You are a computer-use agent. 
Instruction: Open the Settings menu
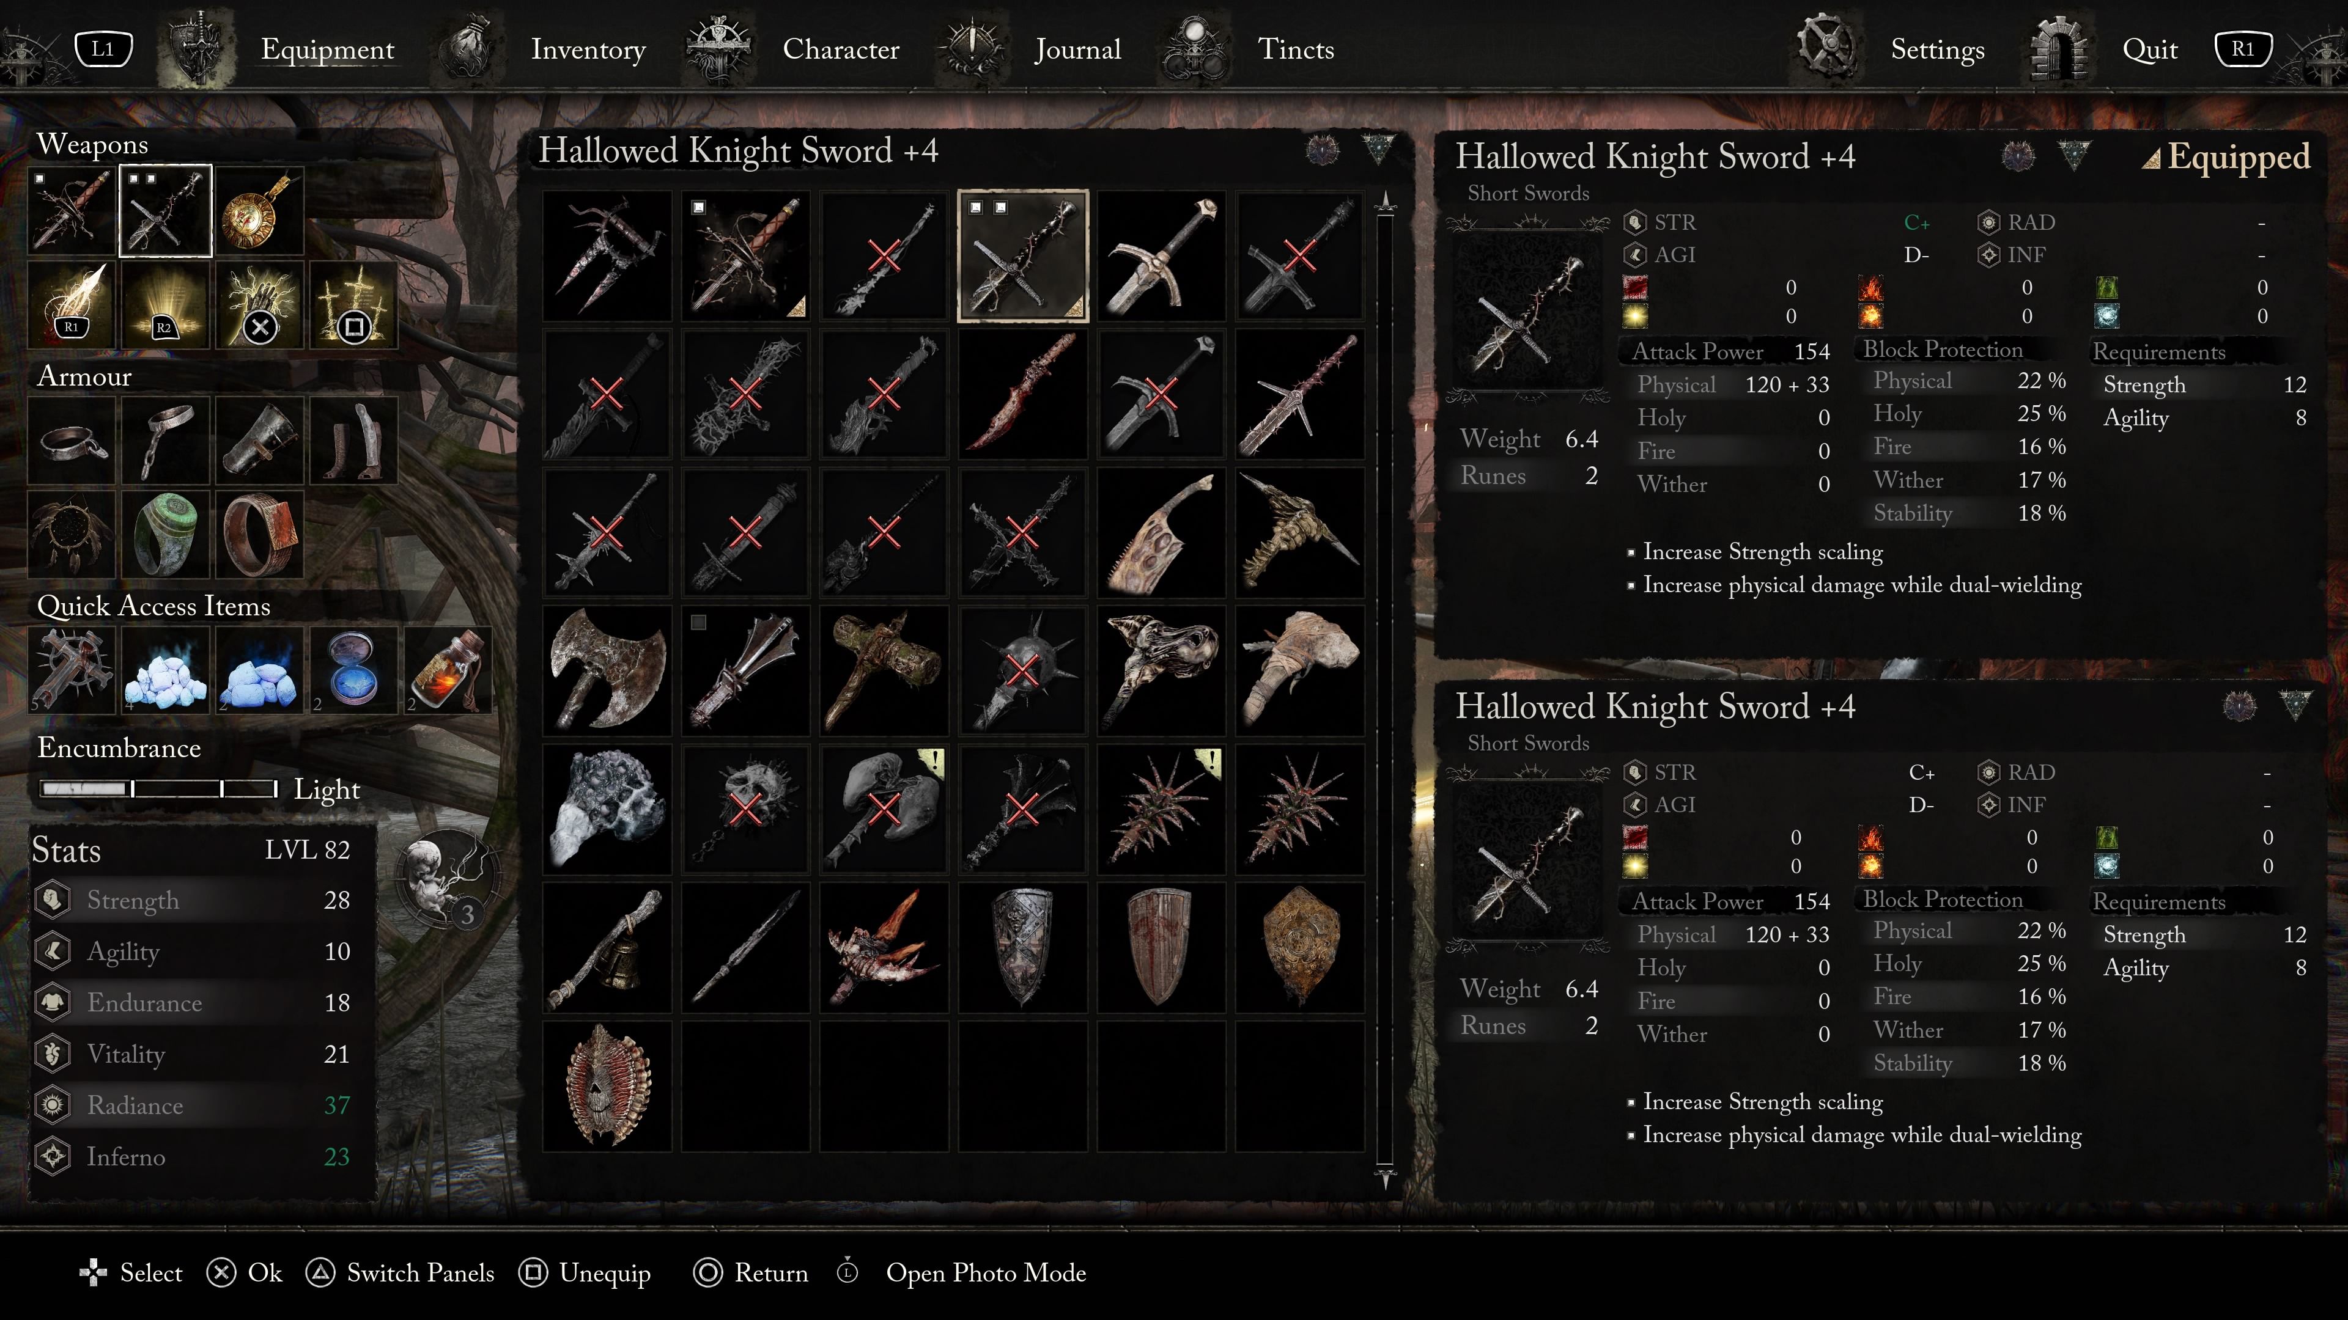(x=1937, y=49)
